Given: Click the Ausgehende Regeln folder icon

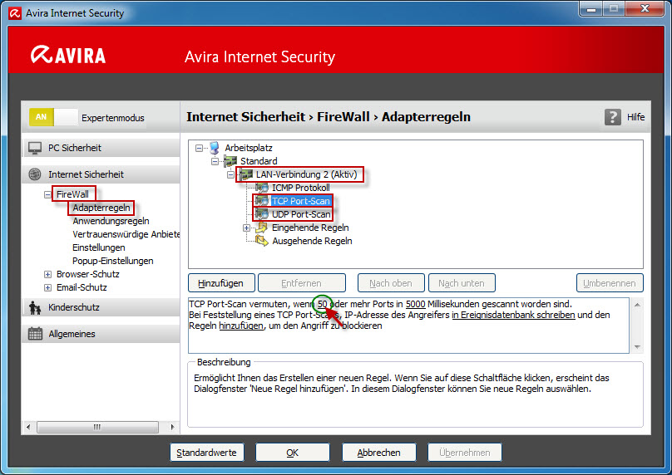Looking at the screenshot, I should [x=261, y=241].
